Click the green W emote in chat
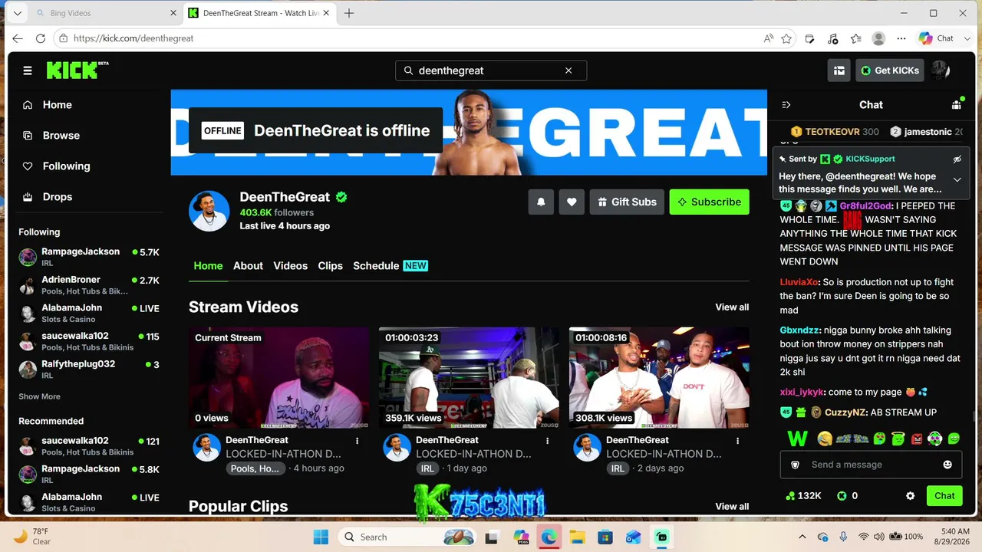The image size is (982, 552). pyautogui.click(x=798, y=439)
